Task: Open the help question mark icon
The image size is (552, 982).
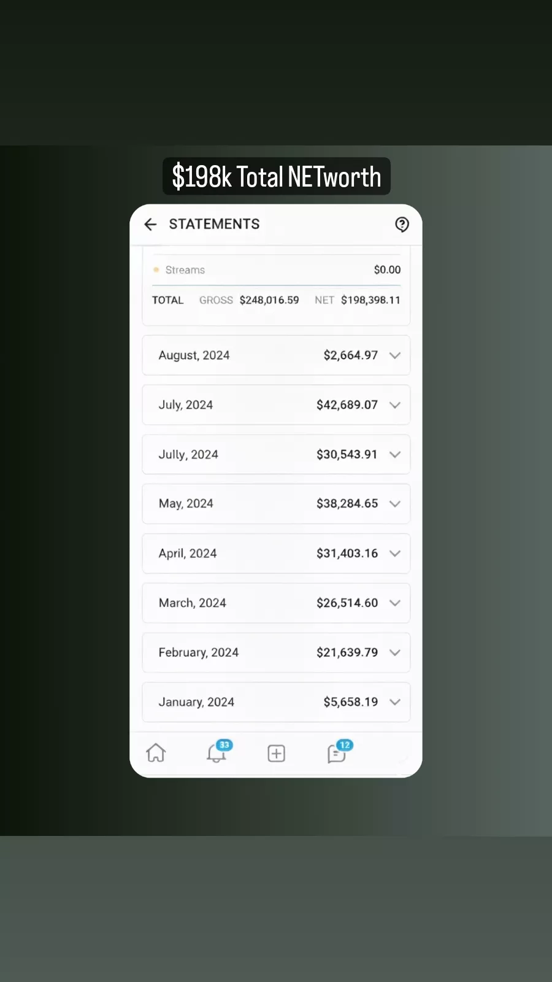Action: click(x=402, y=225)
